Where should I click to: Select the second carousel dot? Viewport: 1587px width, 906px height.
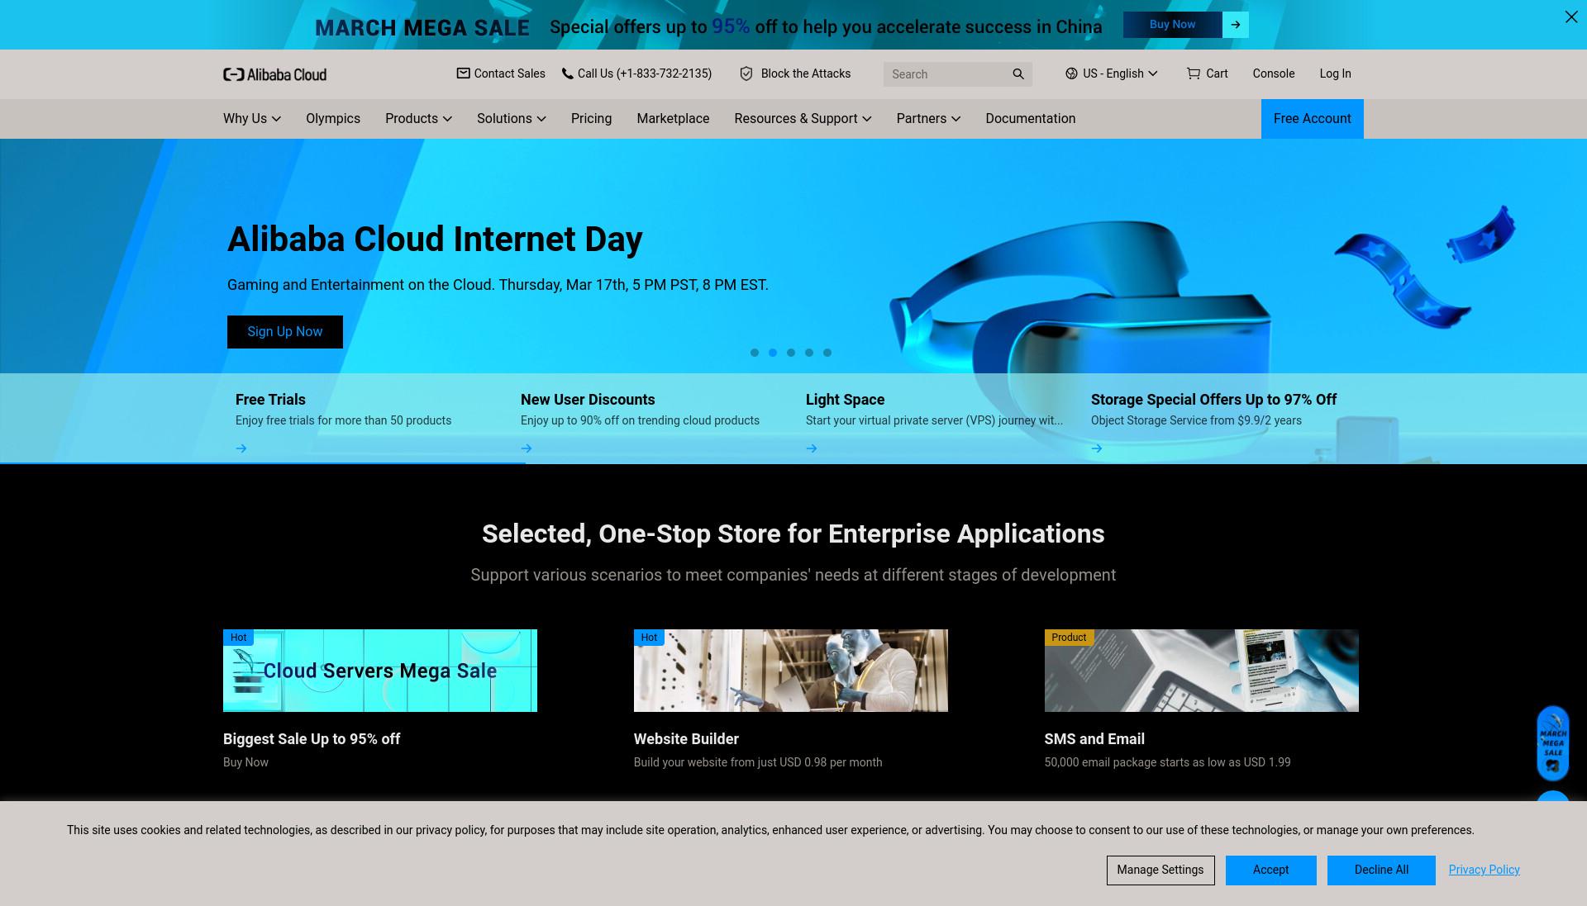pos(773,353)
